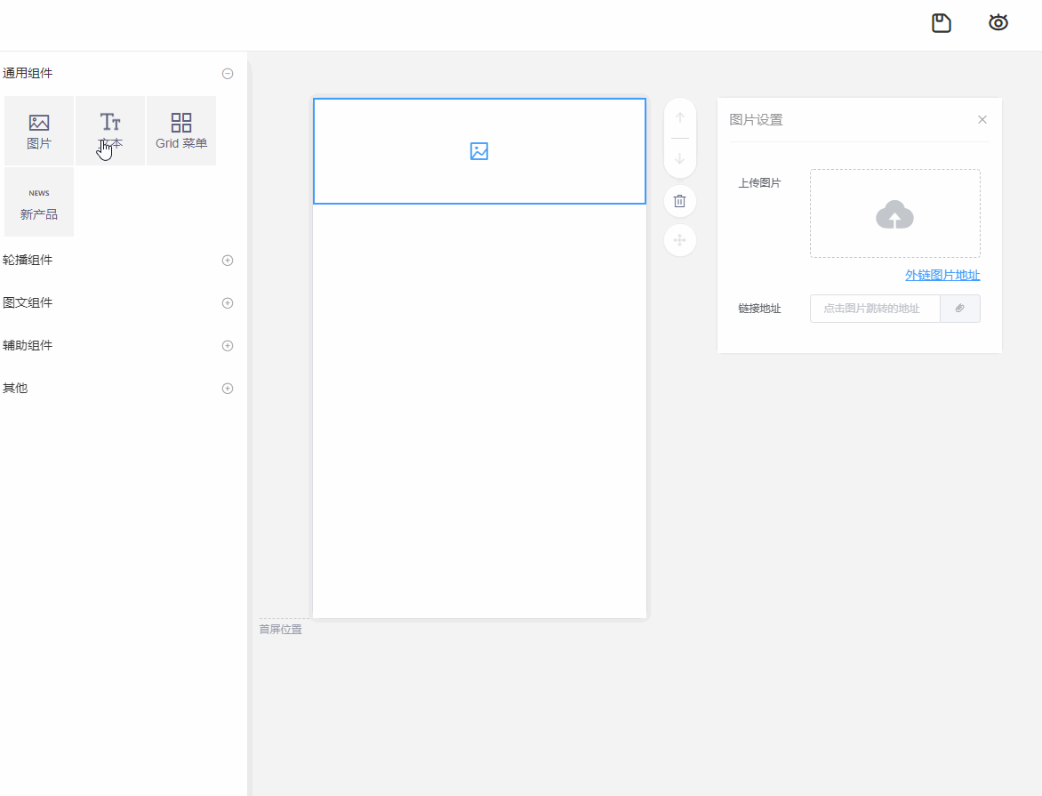Click the cloud upload icon in 上传图片
Image resolution: width=1042 pixels, height=796 pixels.
pyautogui.click(x=894, y=213)
